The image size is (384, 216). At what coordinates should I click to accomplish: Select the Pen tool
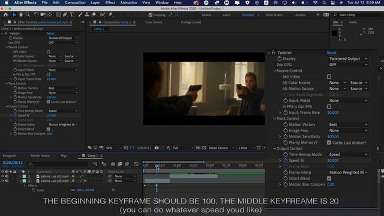pyautogui.click(x=65, y=14)
